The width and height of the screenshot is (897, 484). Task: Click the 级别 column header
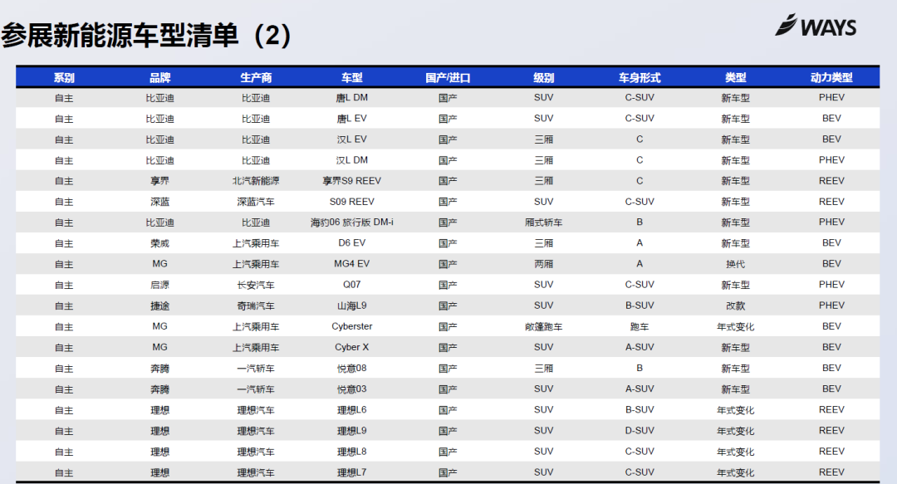(543, 78)
